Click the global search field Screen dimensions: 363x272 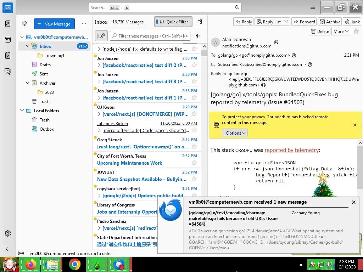pyautogui.click(x=165, y=7)
